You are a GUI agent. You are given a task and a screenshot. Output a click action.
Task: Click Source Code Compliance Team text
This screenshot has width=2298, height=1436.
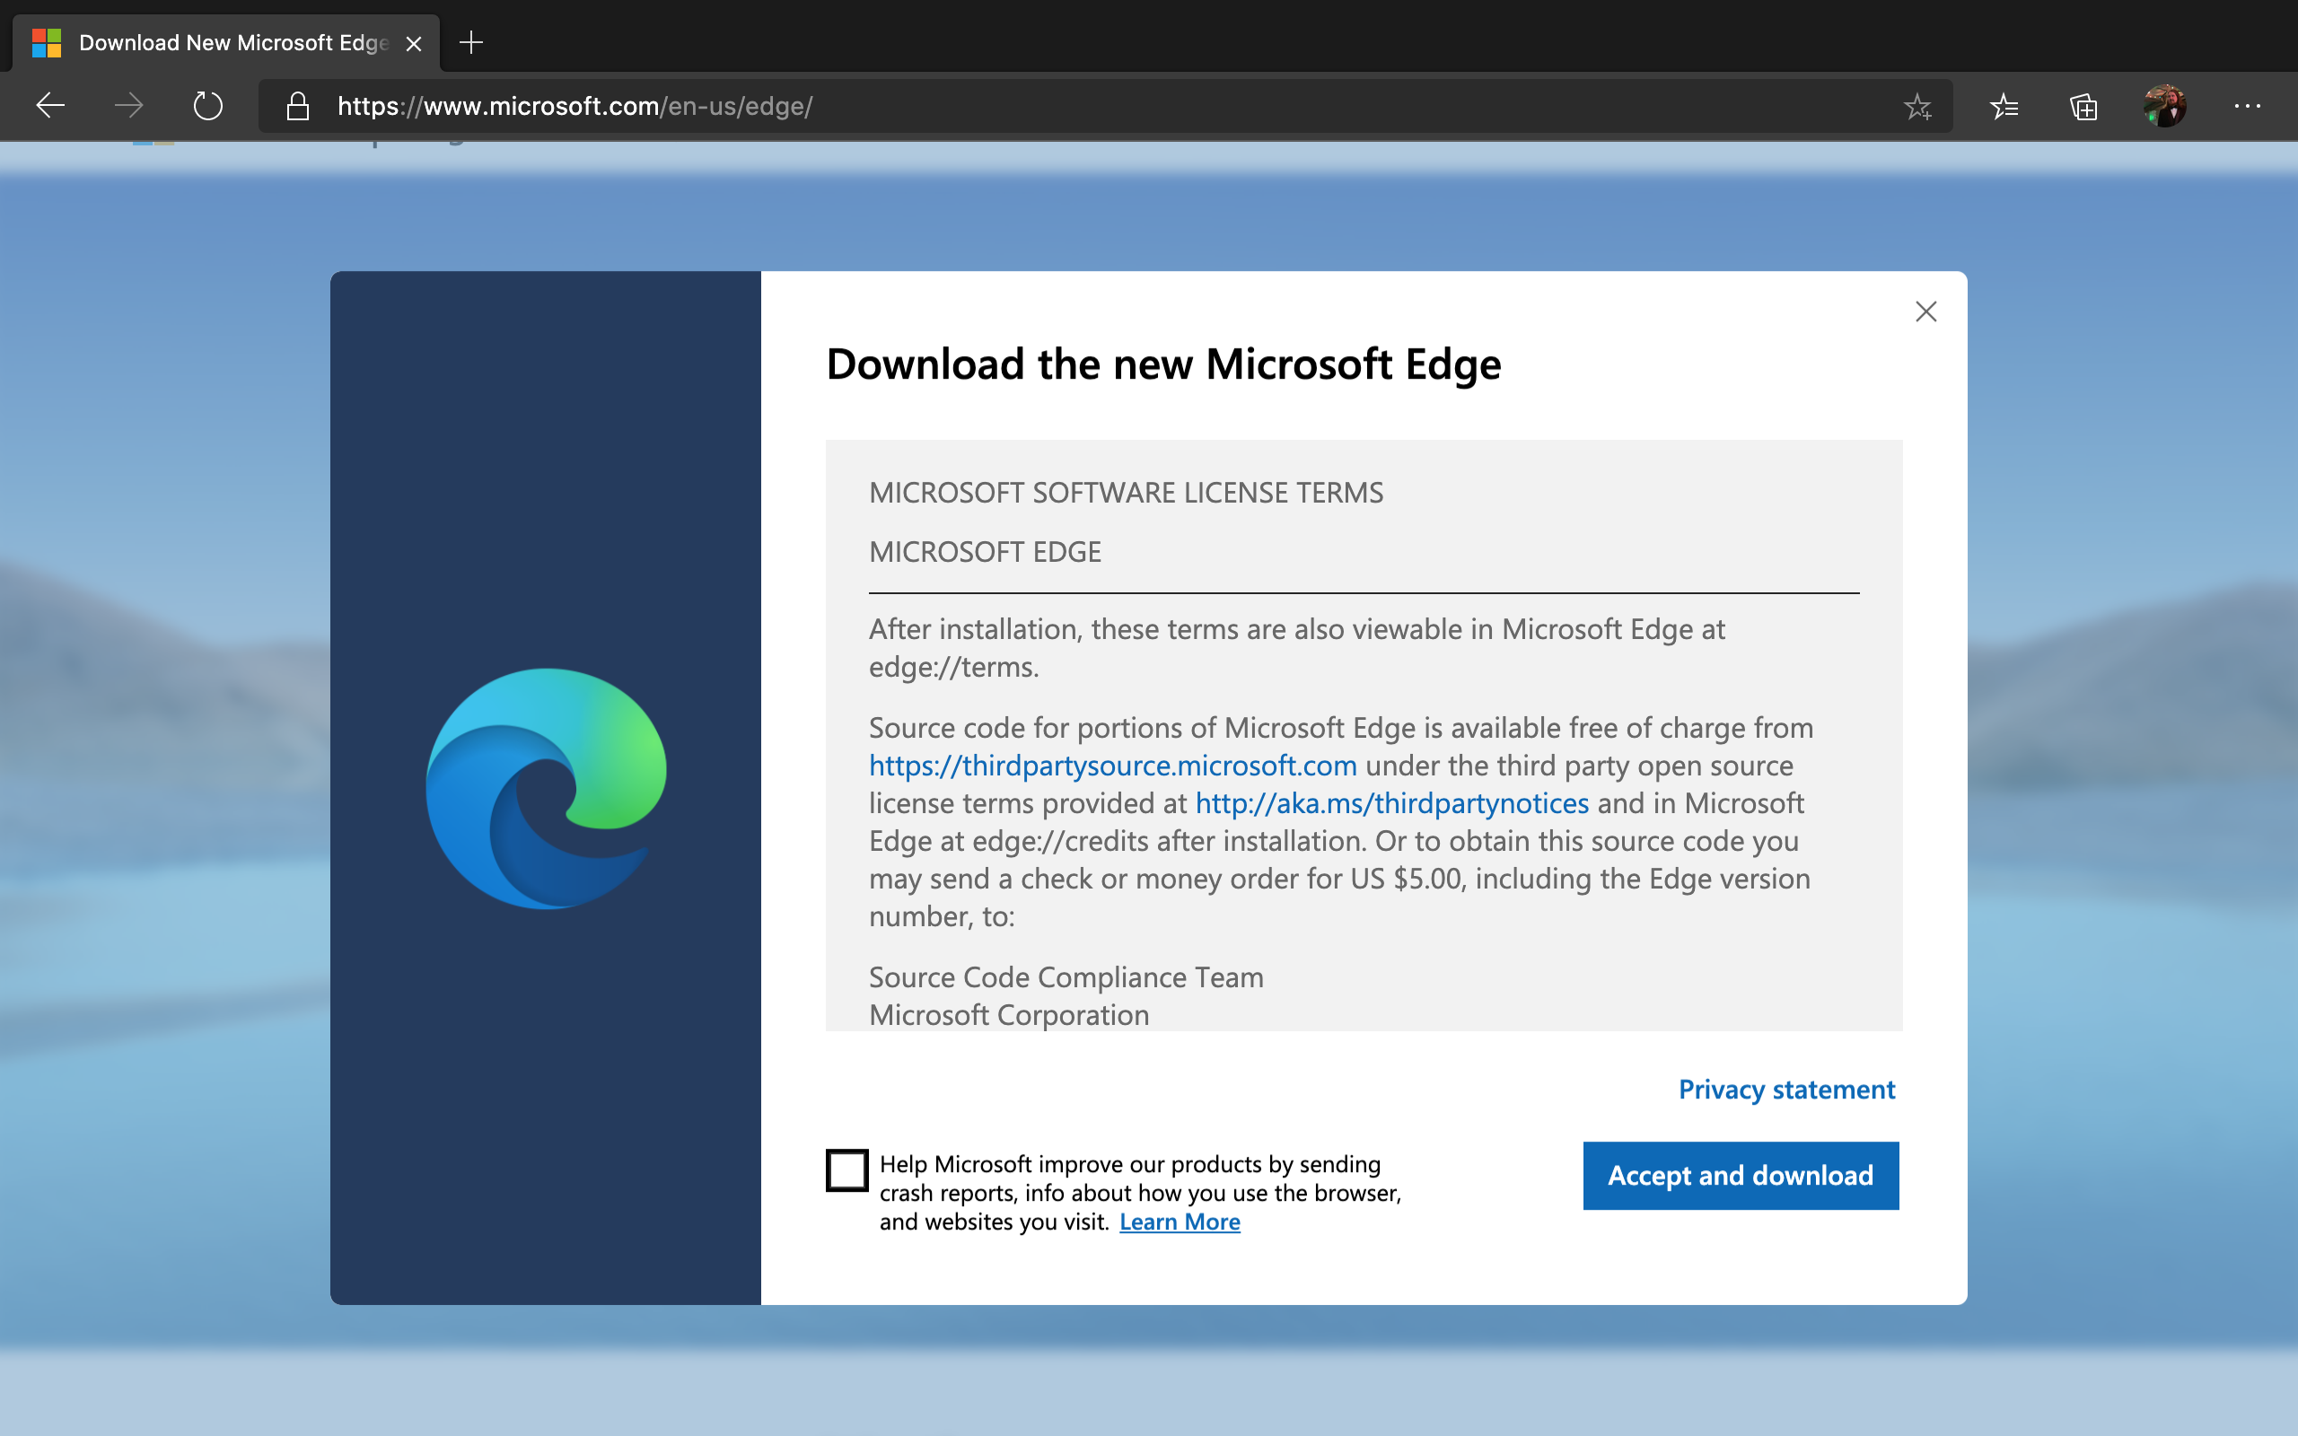(x=1066, y=977)
